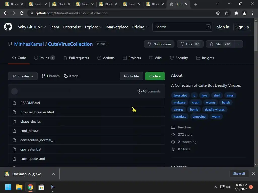
Task: Open master branch selector dropdown
Action: click(23, 76)
